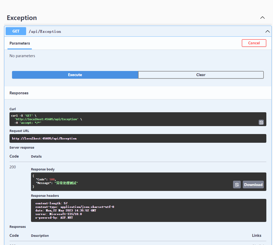
Task: Copy the response body to clipboard
Action: click(x=237, y=185)
